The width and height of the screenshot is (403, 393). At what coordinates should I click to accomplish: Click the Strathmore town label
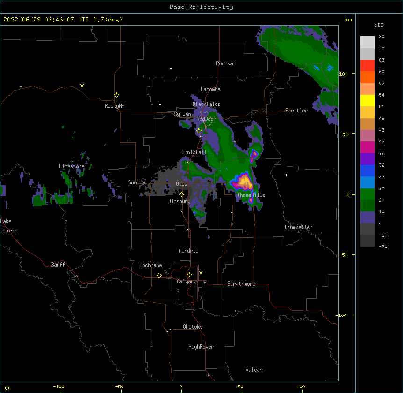pyautogui.click(x=241, y=284)
